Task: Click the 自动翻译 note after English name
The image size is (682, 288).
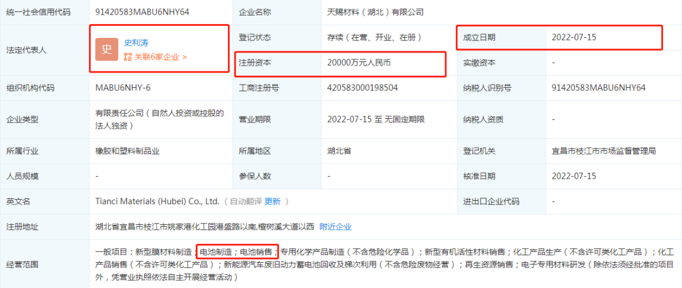Action: pyautogui.click(x=246, y=201)
